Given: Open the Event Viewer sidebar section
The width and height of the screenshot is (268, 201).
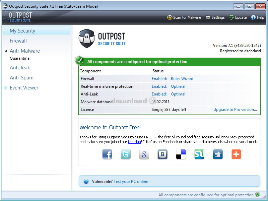Looking at the screenshot, I should pos(24,88).
